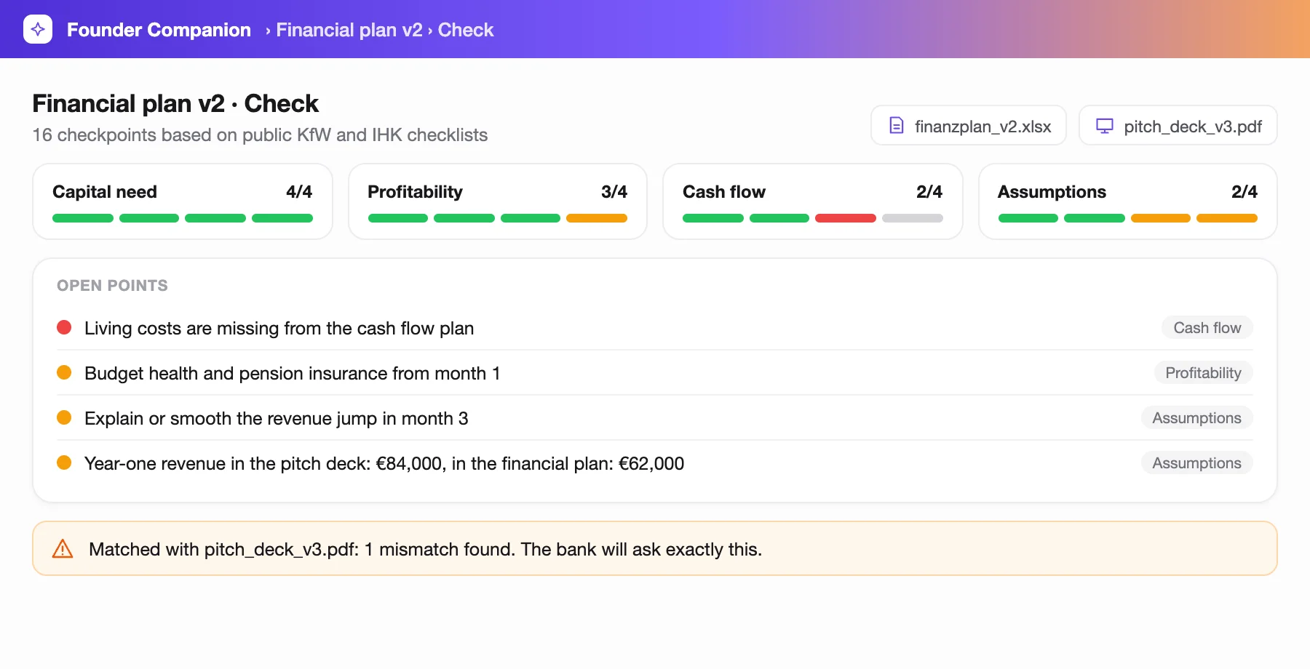Click the Cash flow tag on Living costs row

tap(1207, 328)
